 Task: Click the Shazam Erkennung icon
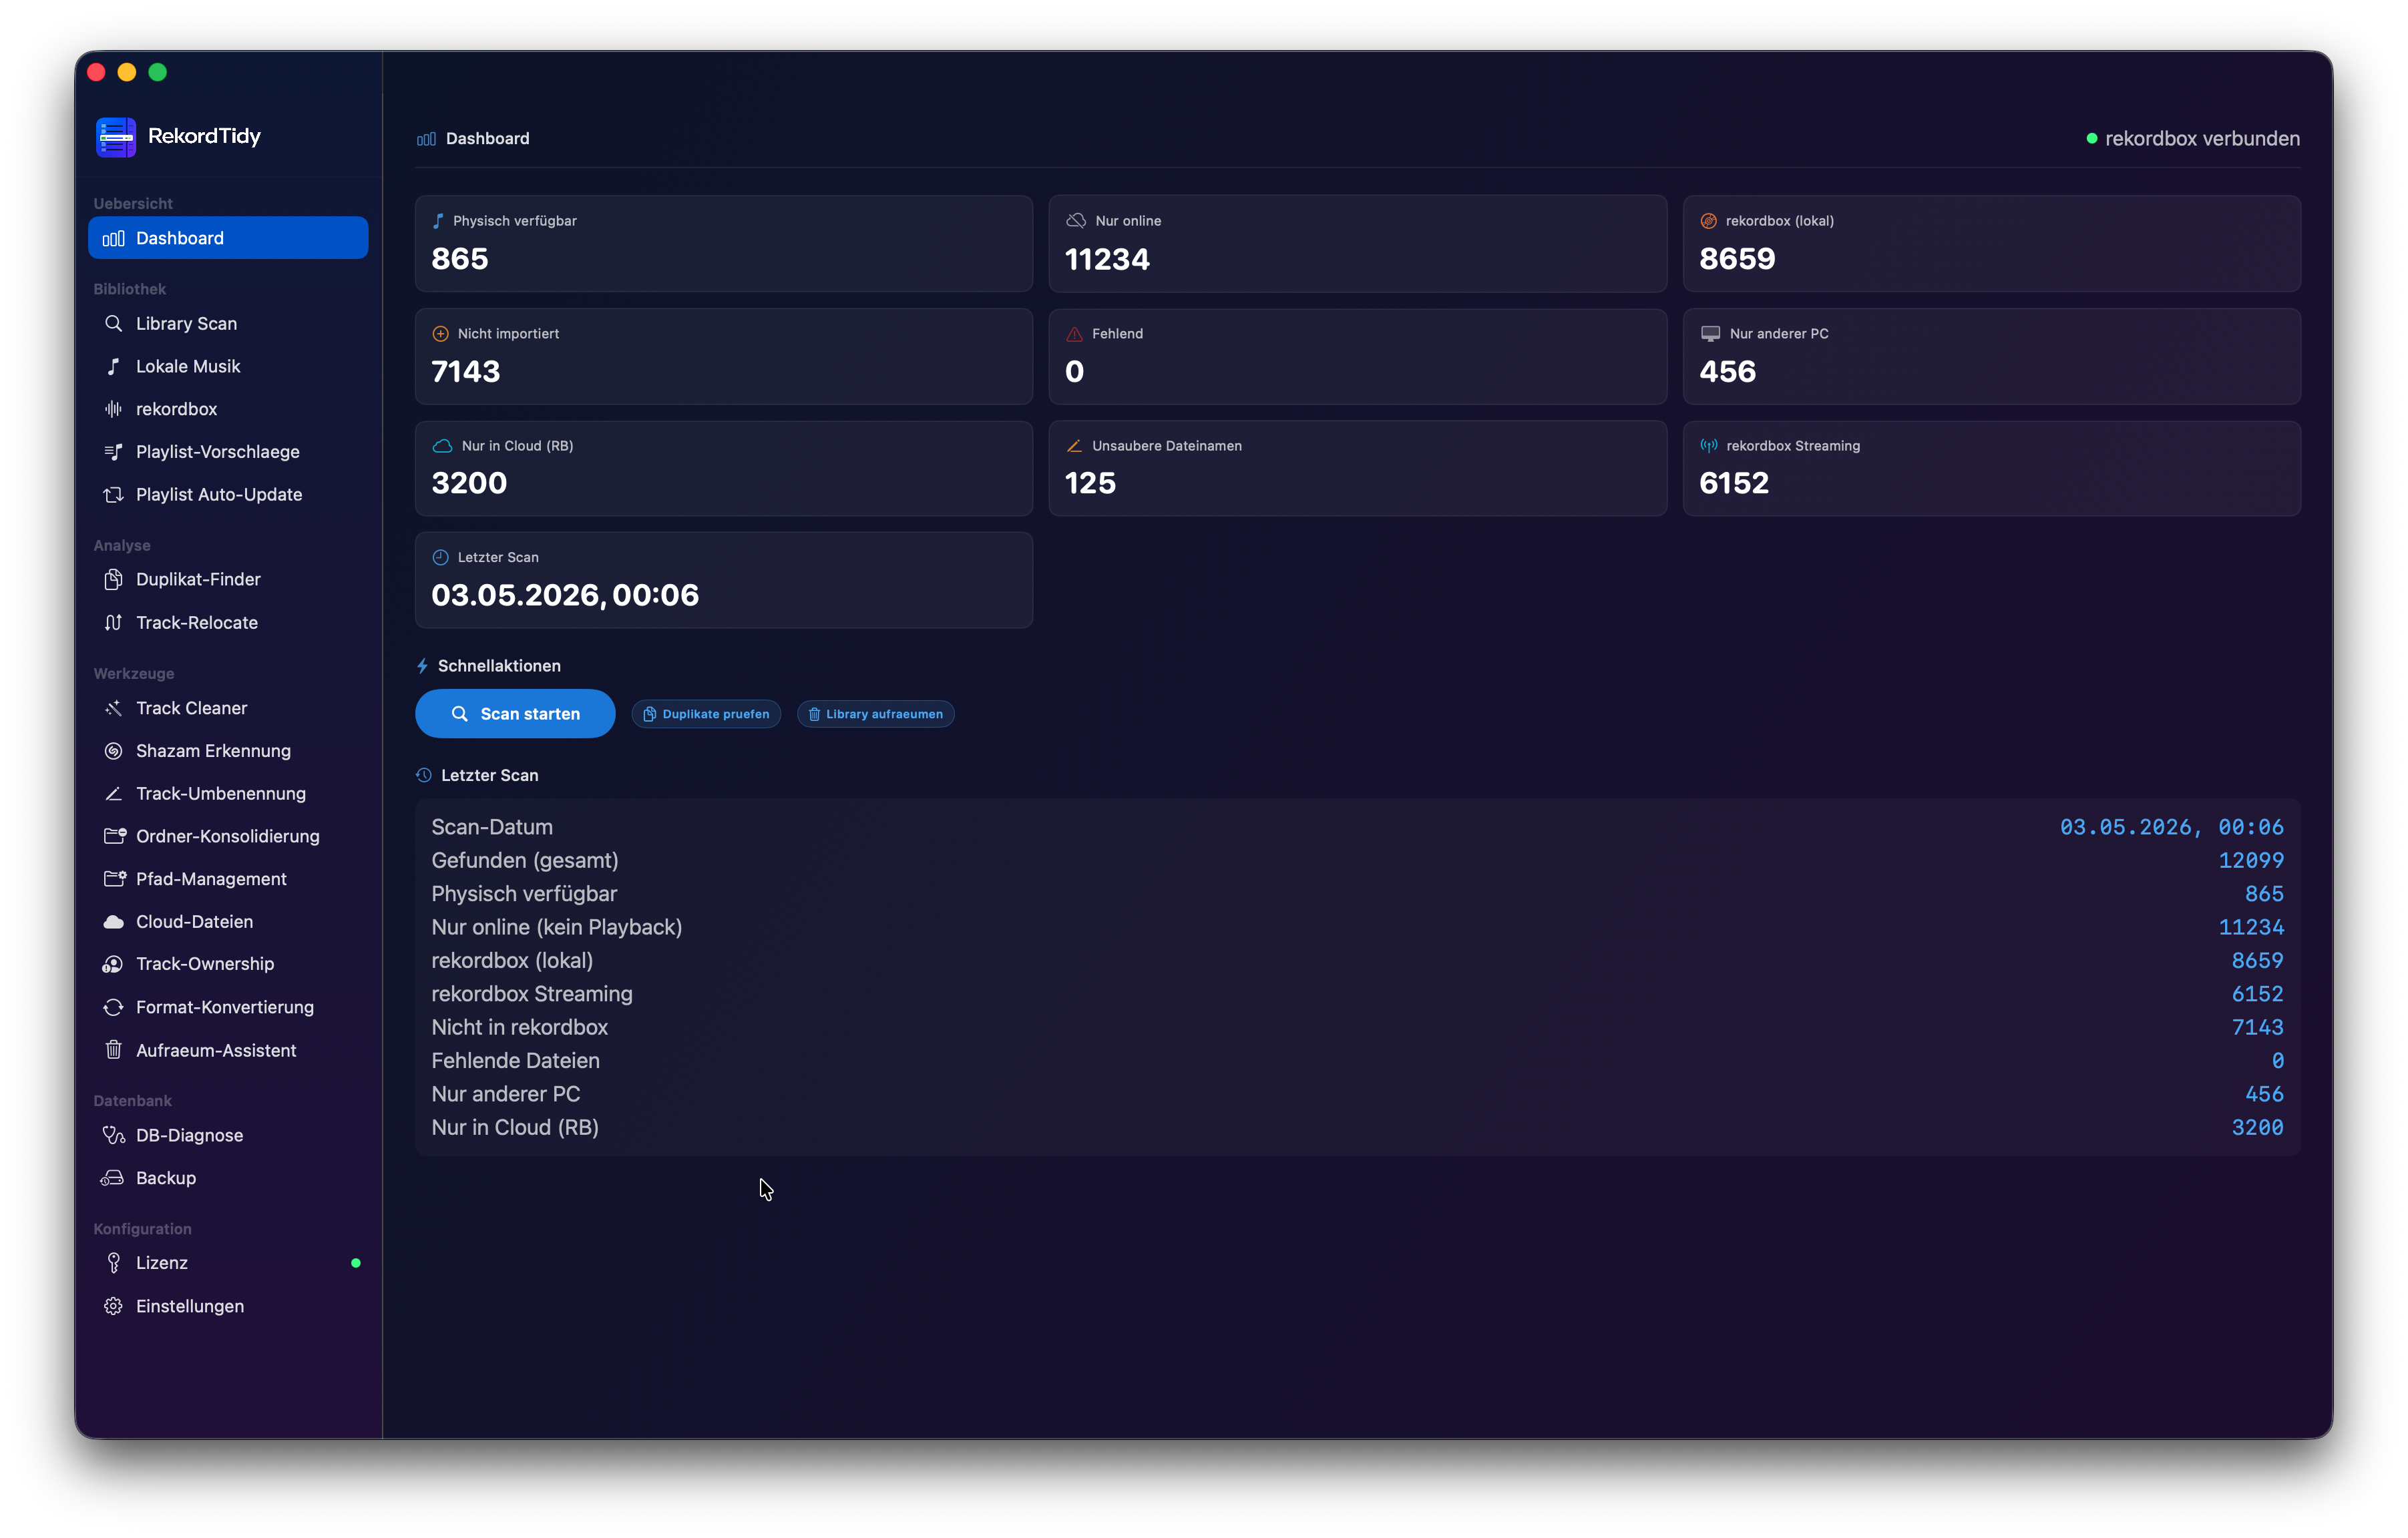tap(114, 750)
